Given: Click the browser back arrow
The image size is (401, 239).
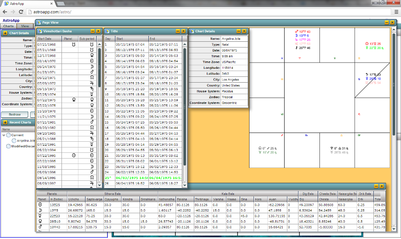Looking at the screenshot, I should tap(5, 12).
